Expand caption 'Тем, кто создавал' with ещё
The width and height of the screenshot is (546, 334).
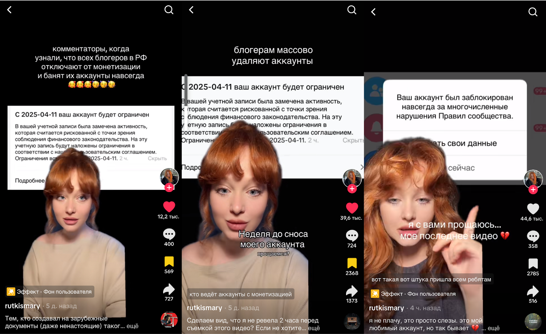click(132, 326)
